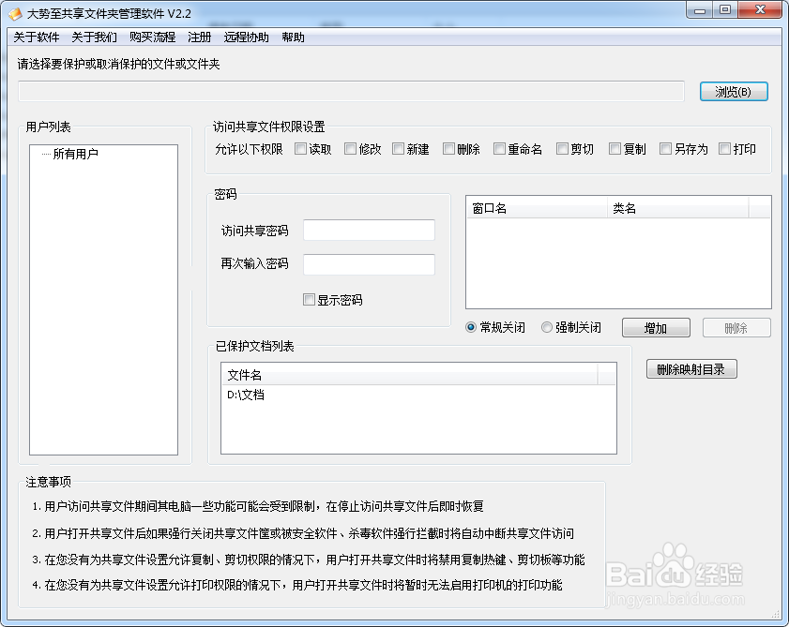Click the 浏览(B) button
789x627 pixels.
[734, 92]
